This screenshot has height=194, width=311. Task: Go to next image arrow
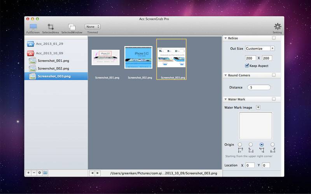coord(98,173)
